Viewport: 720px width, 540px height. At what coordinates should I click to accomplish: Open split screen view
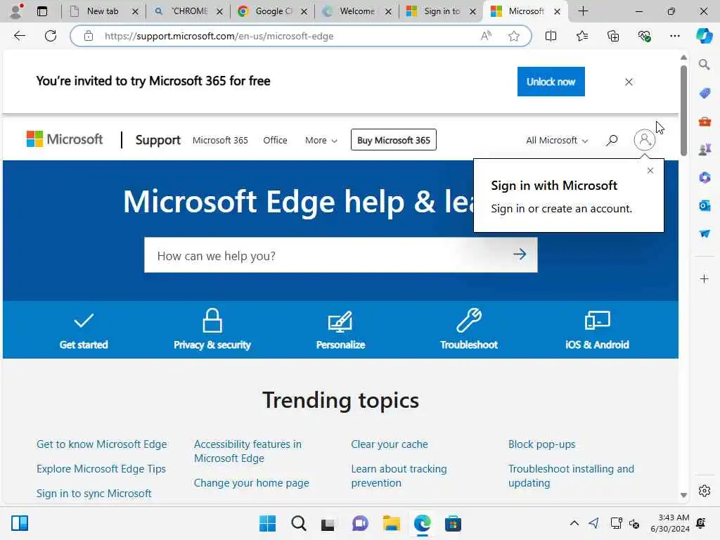551,36
